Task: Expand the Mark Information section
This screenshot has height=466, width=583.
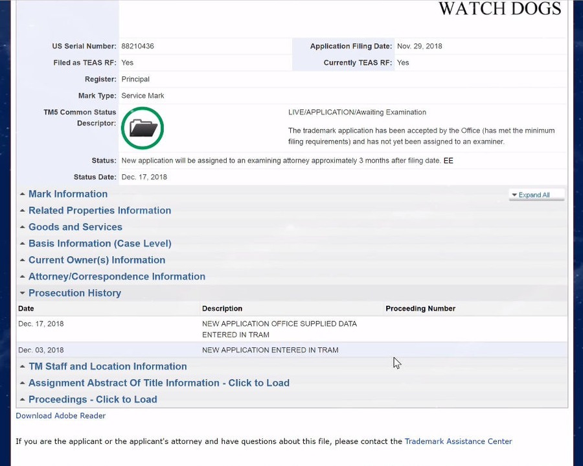Action: click(67, 194)
